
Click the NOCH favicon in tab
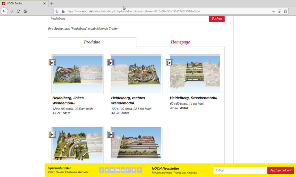tap(3, 3)
